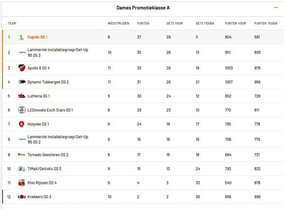
Task: Click the Holyoke DS 1 team logo
Action: pyautogui.click(x=22, y=124)
